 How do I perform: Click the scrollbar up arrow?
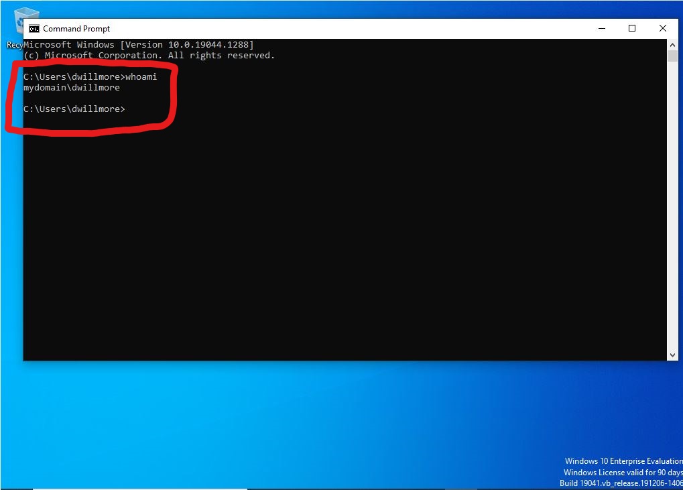tap(672, 44)
